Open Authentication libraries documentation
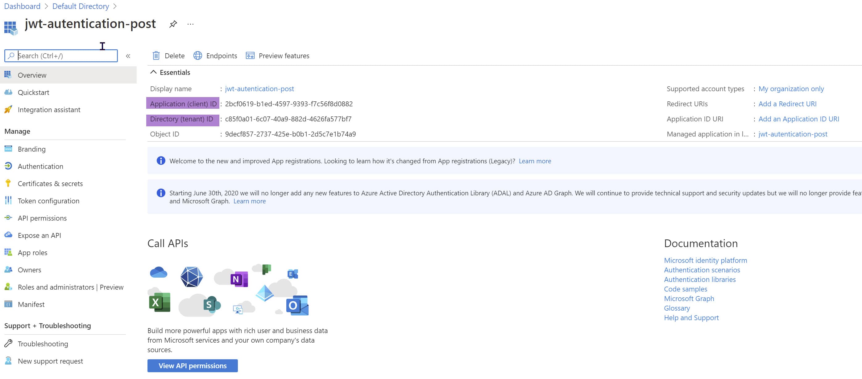The width and height of the screenshot is (862, 379). 700,279
